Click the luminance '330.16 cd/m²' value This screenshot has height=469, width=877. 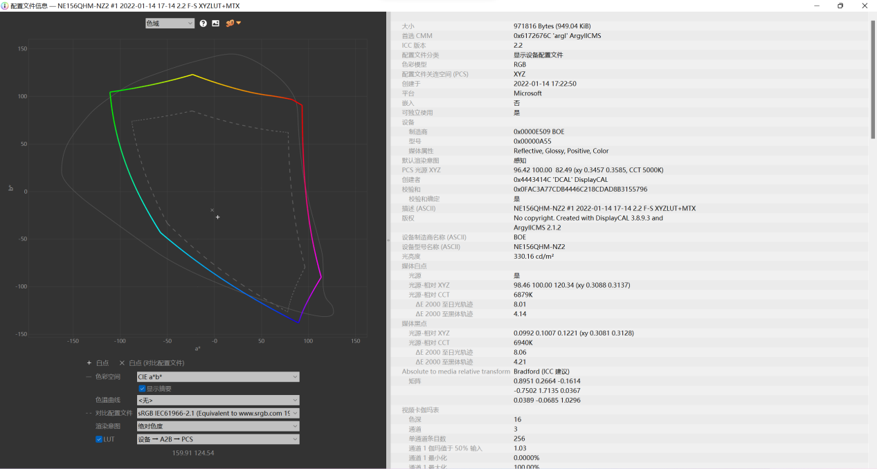click(533, 256)
